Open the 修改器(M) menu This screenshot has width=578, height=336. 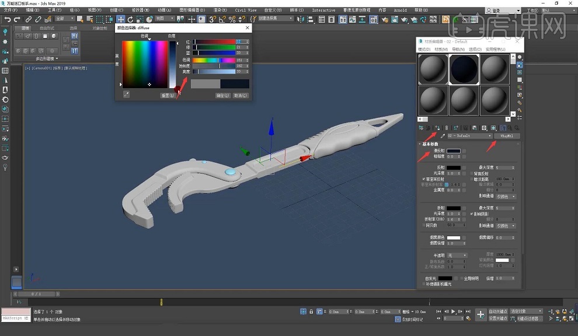pos(142,10)
